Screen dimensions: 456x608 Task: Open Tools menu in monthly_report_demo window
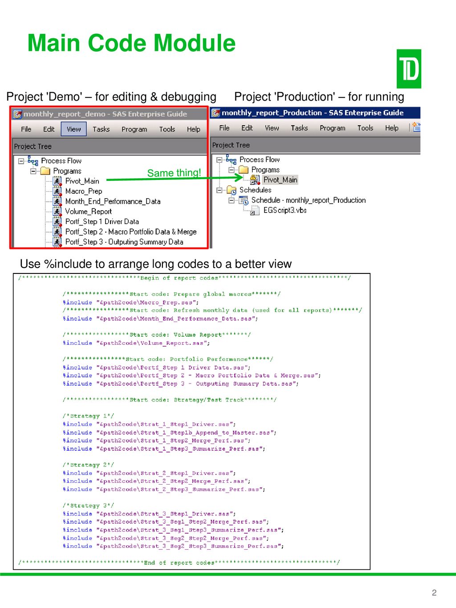click(167, 129)
